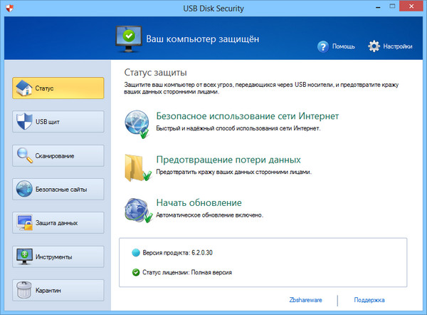Click the folder icon beside data loss prevention
Image resolution: width=427 pixels, height=315 pixels.
[x=137, y=165]
